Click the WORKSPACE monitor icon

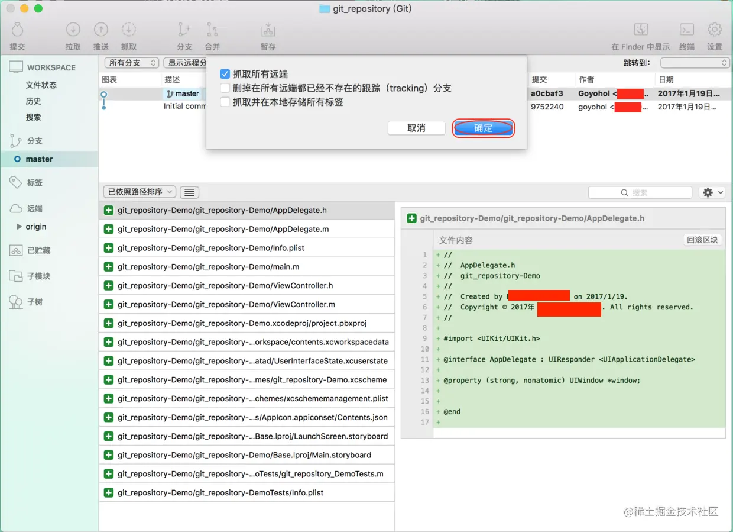[16, 67]
